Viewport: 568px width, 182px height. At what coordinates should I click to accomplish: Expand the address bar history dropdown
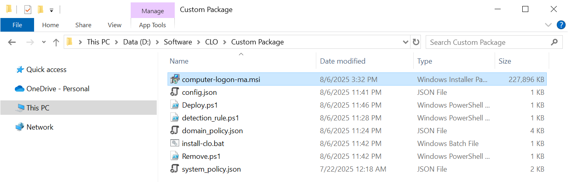click(x=405, y=42)
